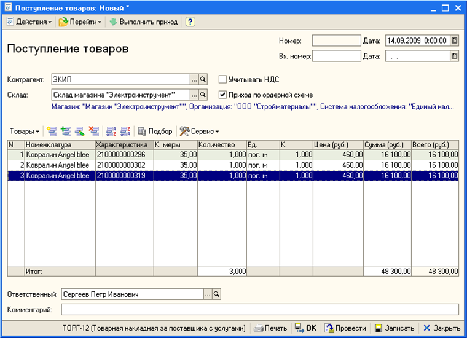
Task: Select characteristic 2100000000302 cell
Action: point(125,165)
